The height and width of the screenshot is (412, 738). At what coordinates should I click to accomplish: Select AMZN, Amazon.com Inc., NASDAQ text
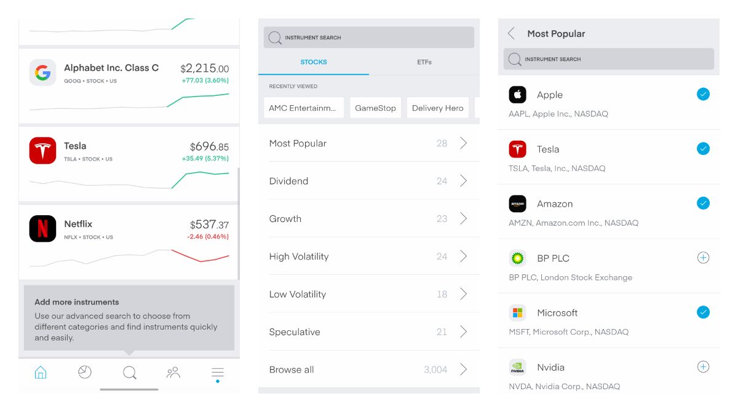(x=573, y=223)
